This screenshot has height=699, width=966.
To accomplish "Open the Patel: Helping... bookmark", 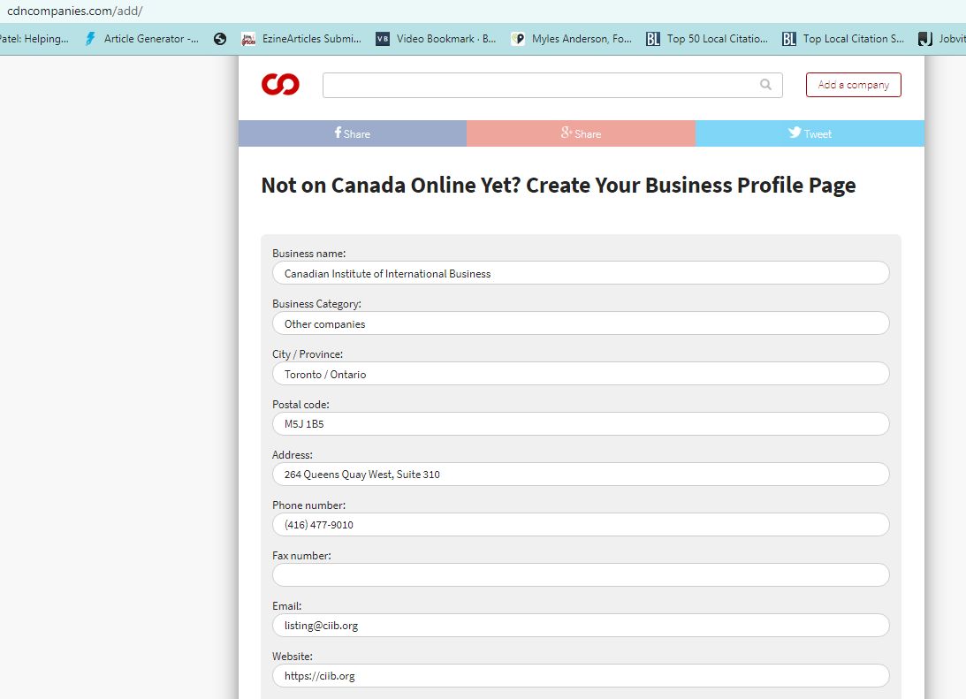I will pyautogui.click(x=34, y=39).
